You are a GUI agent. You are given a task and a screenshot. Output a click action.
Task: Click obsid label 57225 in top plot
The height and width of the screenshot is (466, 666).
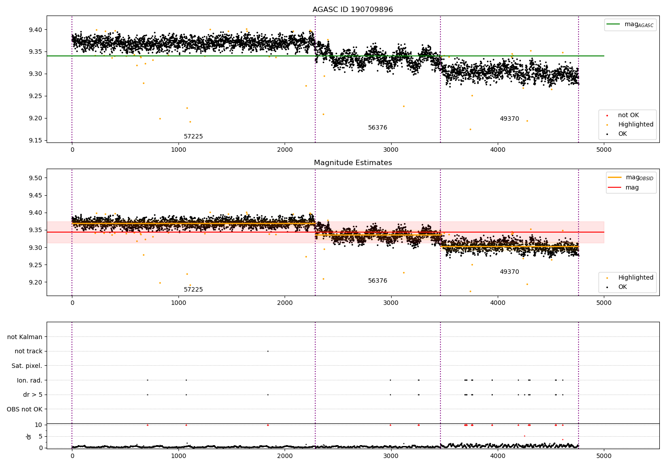tap(193, 137)
